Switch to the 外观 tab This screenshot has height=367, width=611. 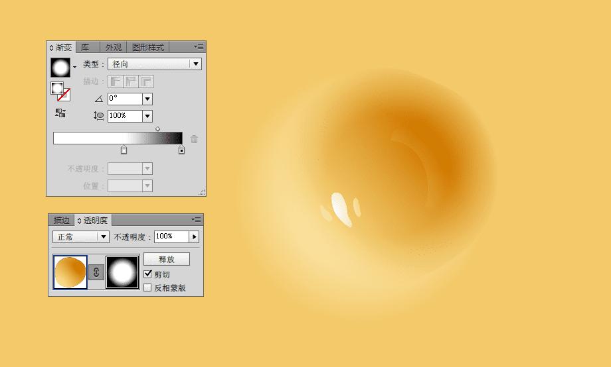[114, 48]
